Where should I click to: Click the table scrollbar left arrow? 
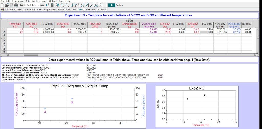[x=8, y=55]
